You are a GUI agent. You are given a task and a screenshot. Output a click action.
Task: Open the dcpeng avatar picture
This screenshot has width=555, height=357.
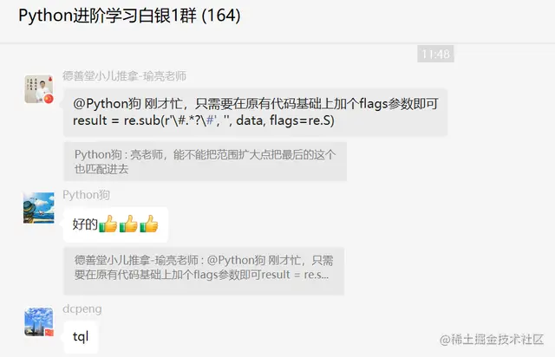pyautogui.click(x=39, y=321)
